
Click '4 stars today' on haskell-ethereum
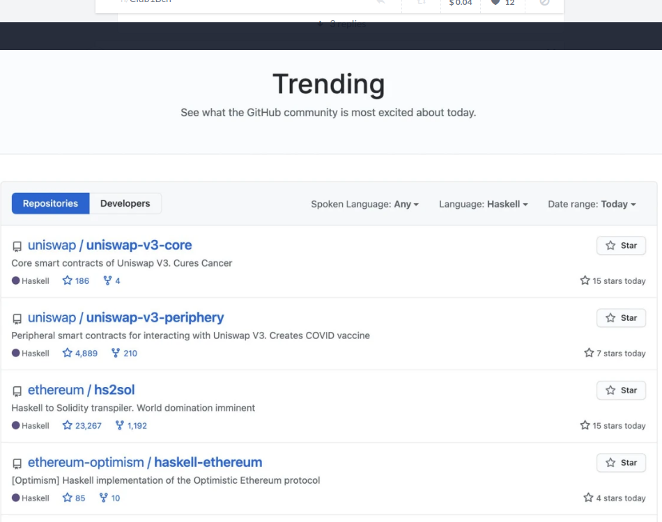[x=615, y=498]
